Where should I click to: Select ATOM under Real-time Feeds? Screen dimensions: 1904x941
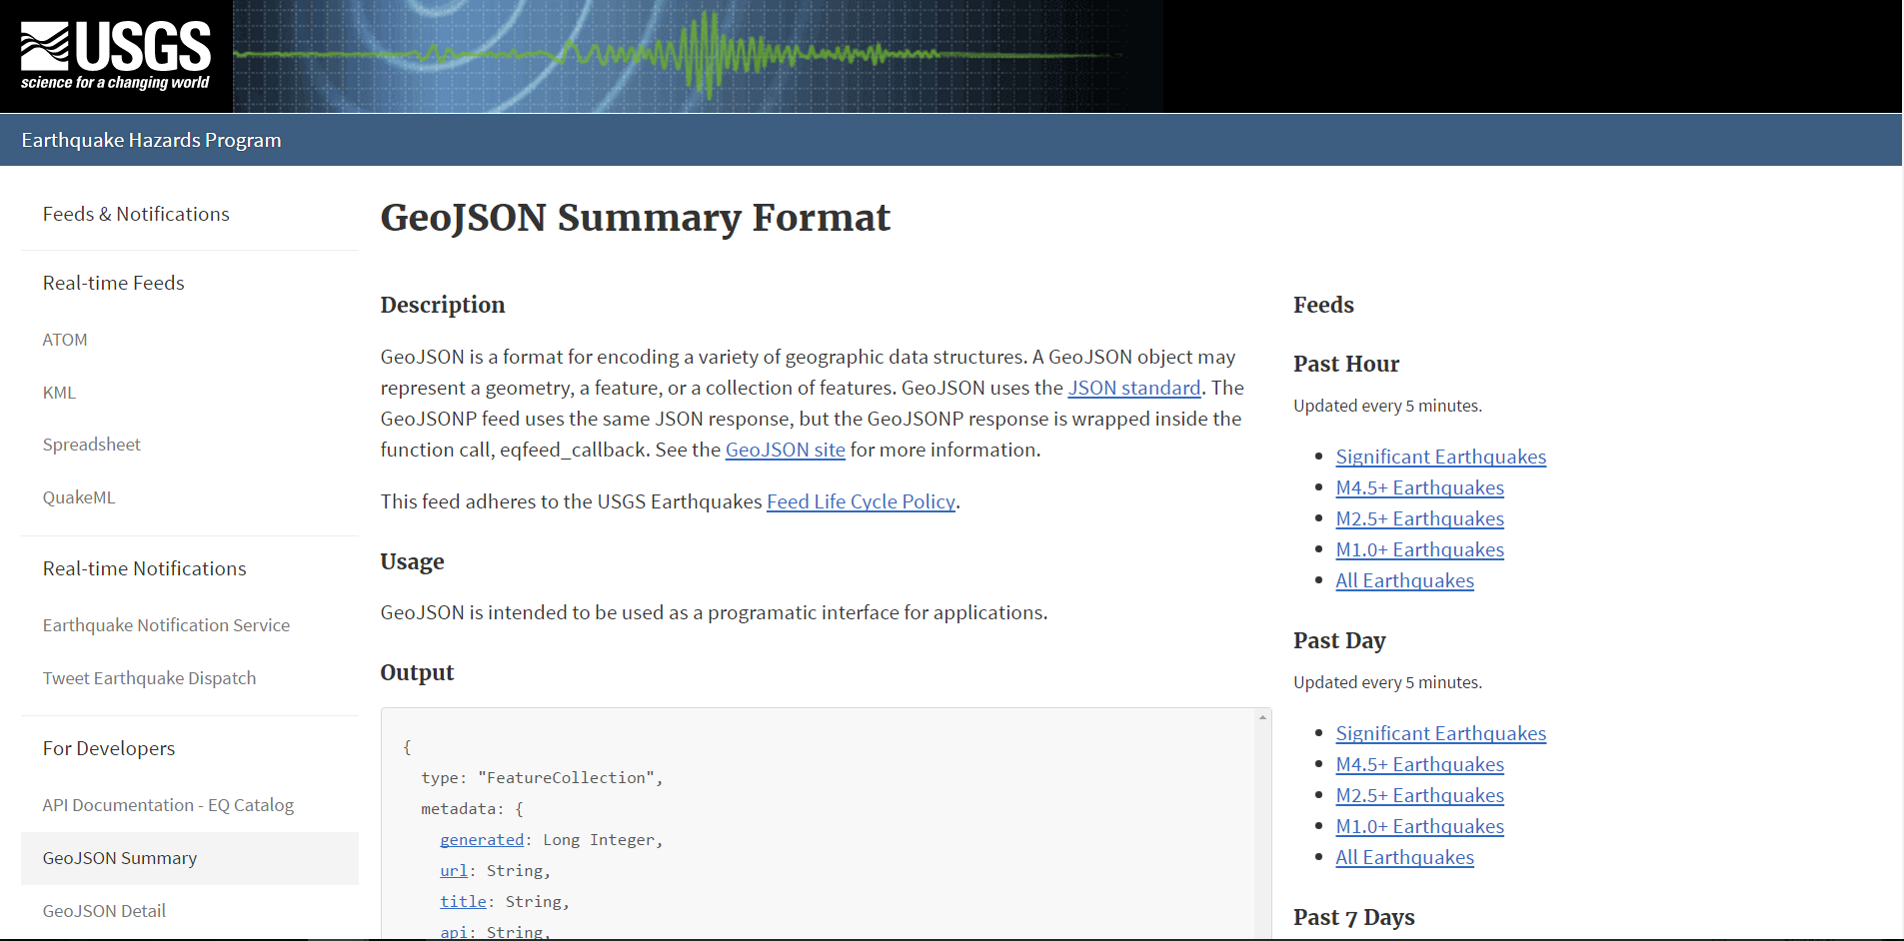(64, 340)
